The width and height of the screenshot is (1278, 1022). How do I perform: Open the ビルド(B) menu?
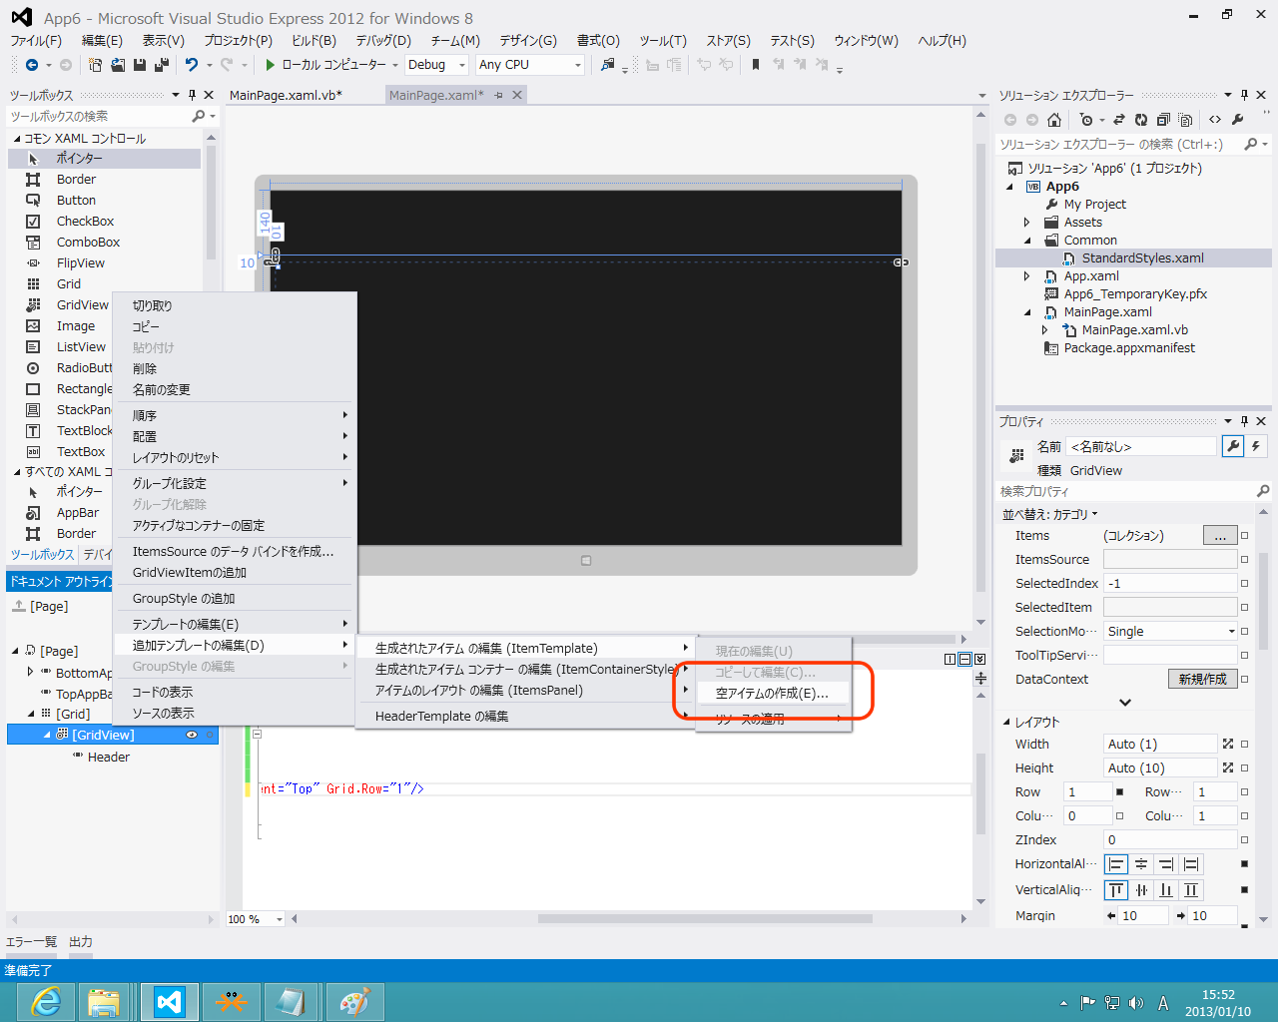click(314, 41)
